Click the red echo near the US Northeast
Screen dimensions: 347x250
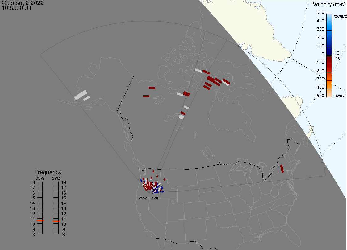(282, 168)
